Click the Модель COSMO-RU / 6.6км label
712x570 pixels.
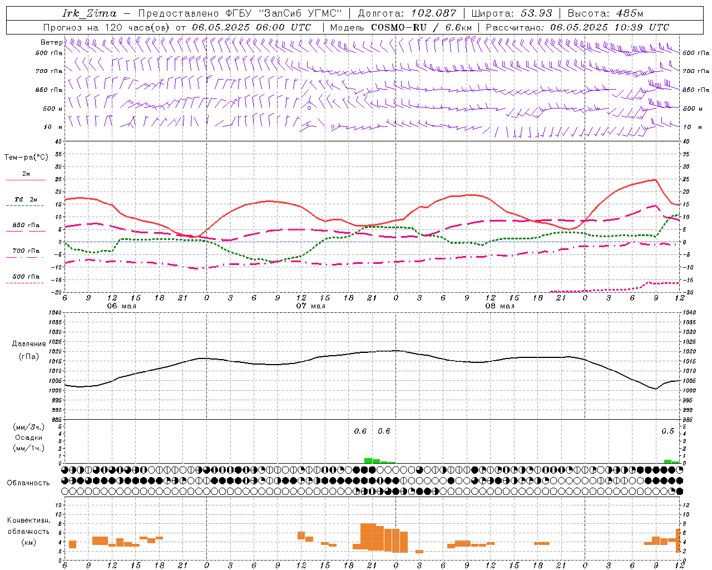[x=401, y=27]
